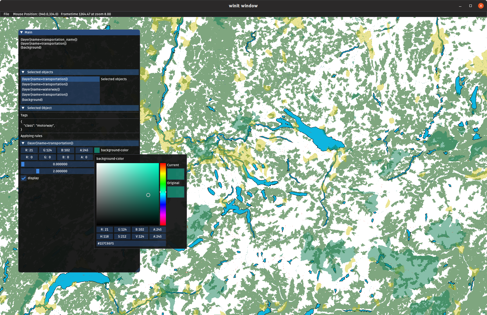Minimize the winit window
The image size is (487, 315).
pyautogui.click(x=460, y=6)
